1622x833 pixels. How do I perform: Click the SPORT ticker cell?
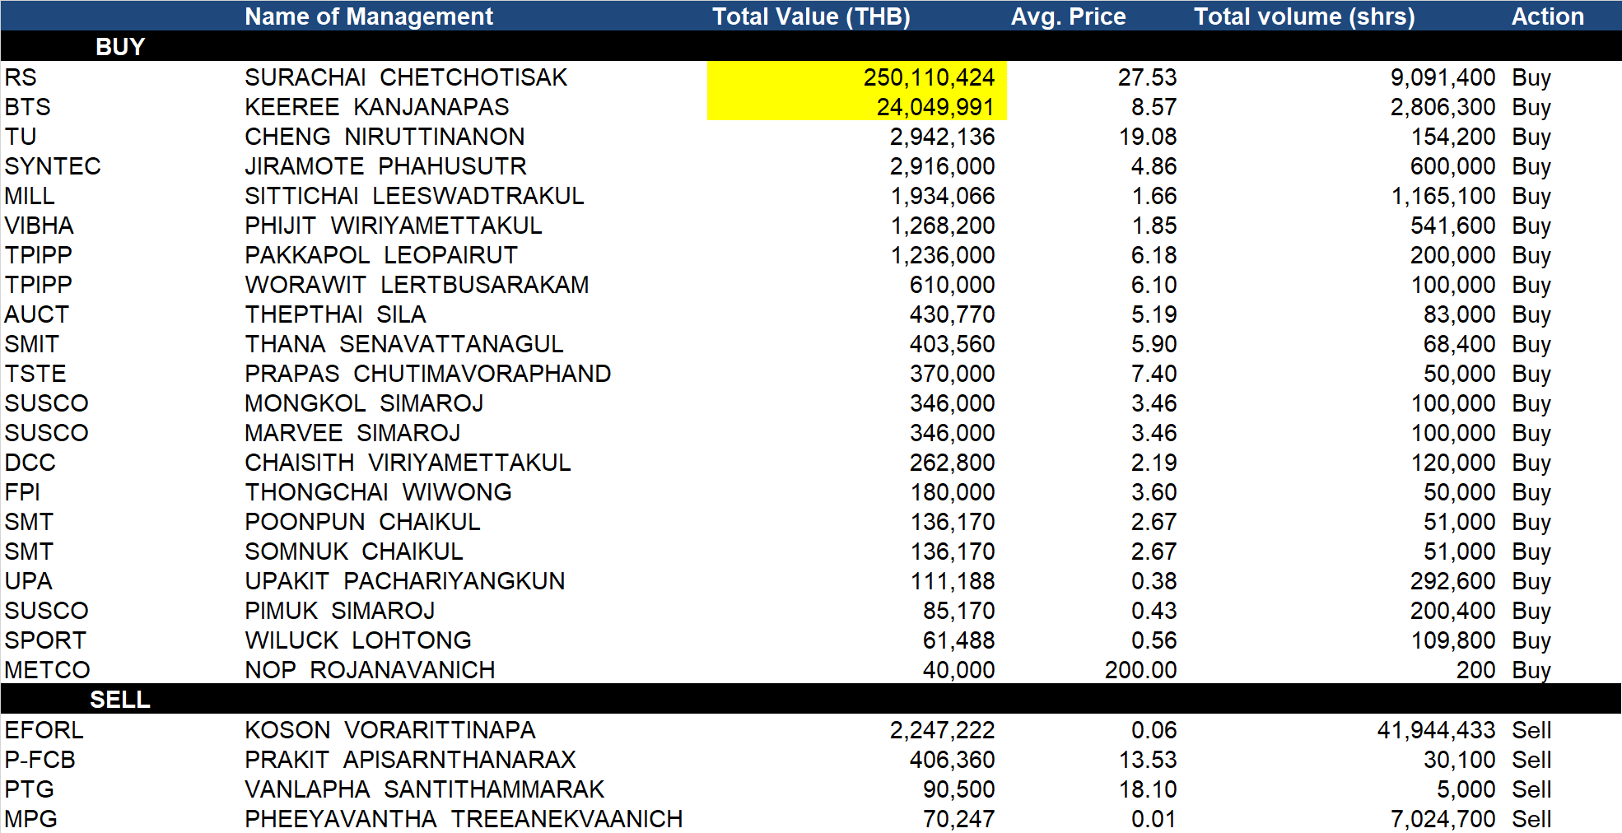coord(45,640)
